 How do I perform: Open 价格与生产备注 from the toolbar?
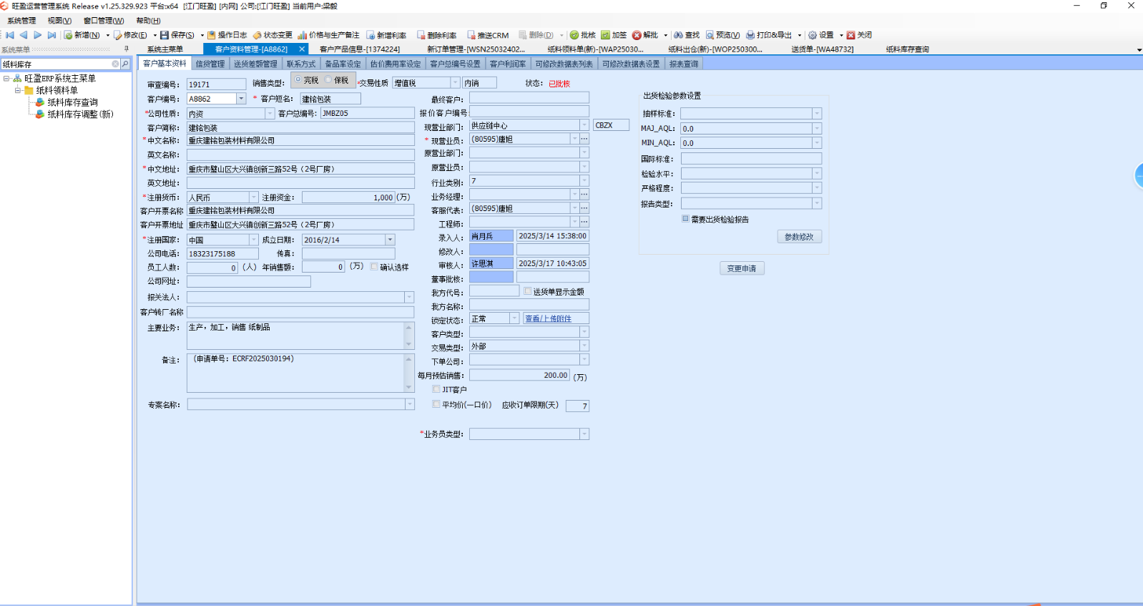329,35
